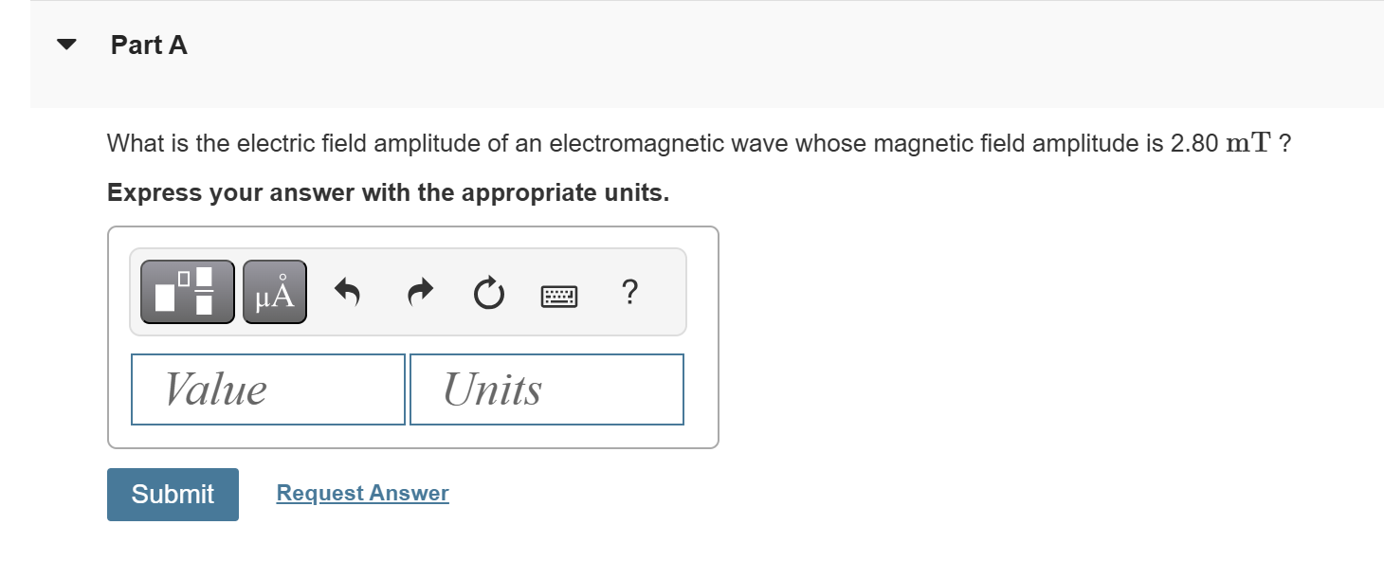Image resolution: width=1384 pixels, height=561 pixels.
Task: Activate the undo curved arrow
Action: [x=348, y=292]
